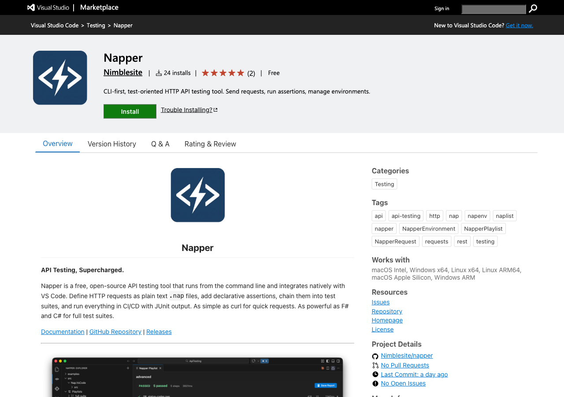Open the Nimblesite/napper project link

pos(407,356)
